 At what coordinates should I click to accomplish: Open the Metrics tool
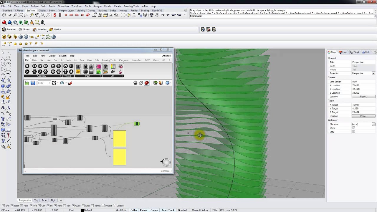(55, 29)
